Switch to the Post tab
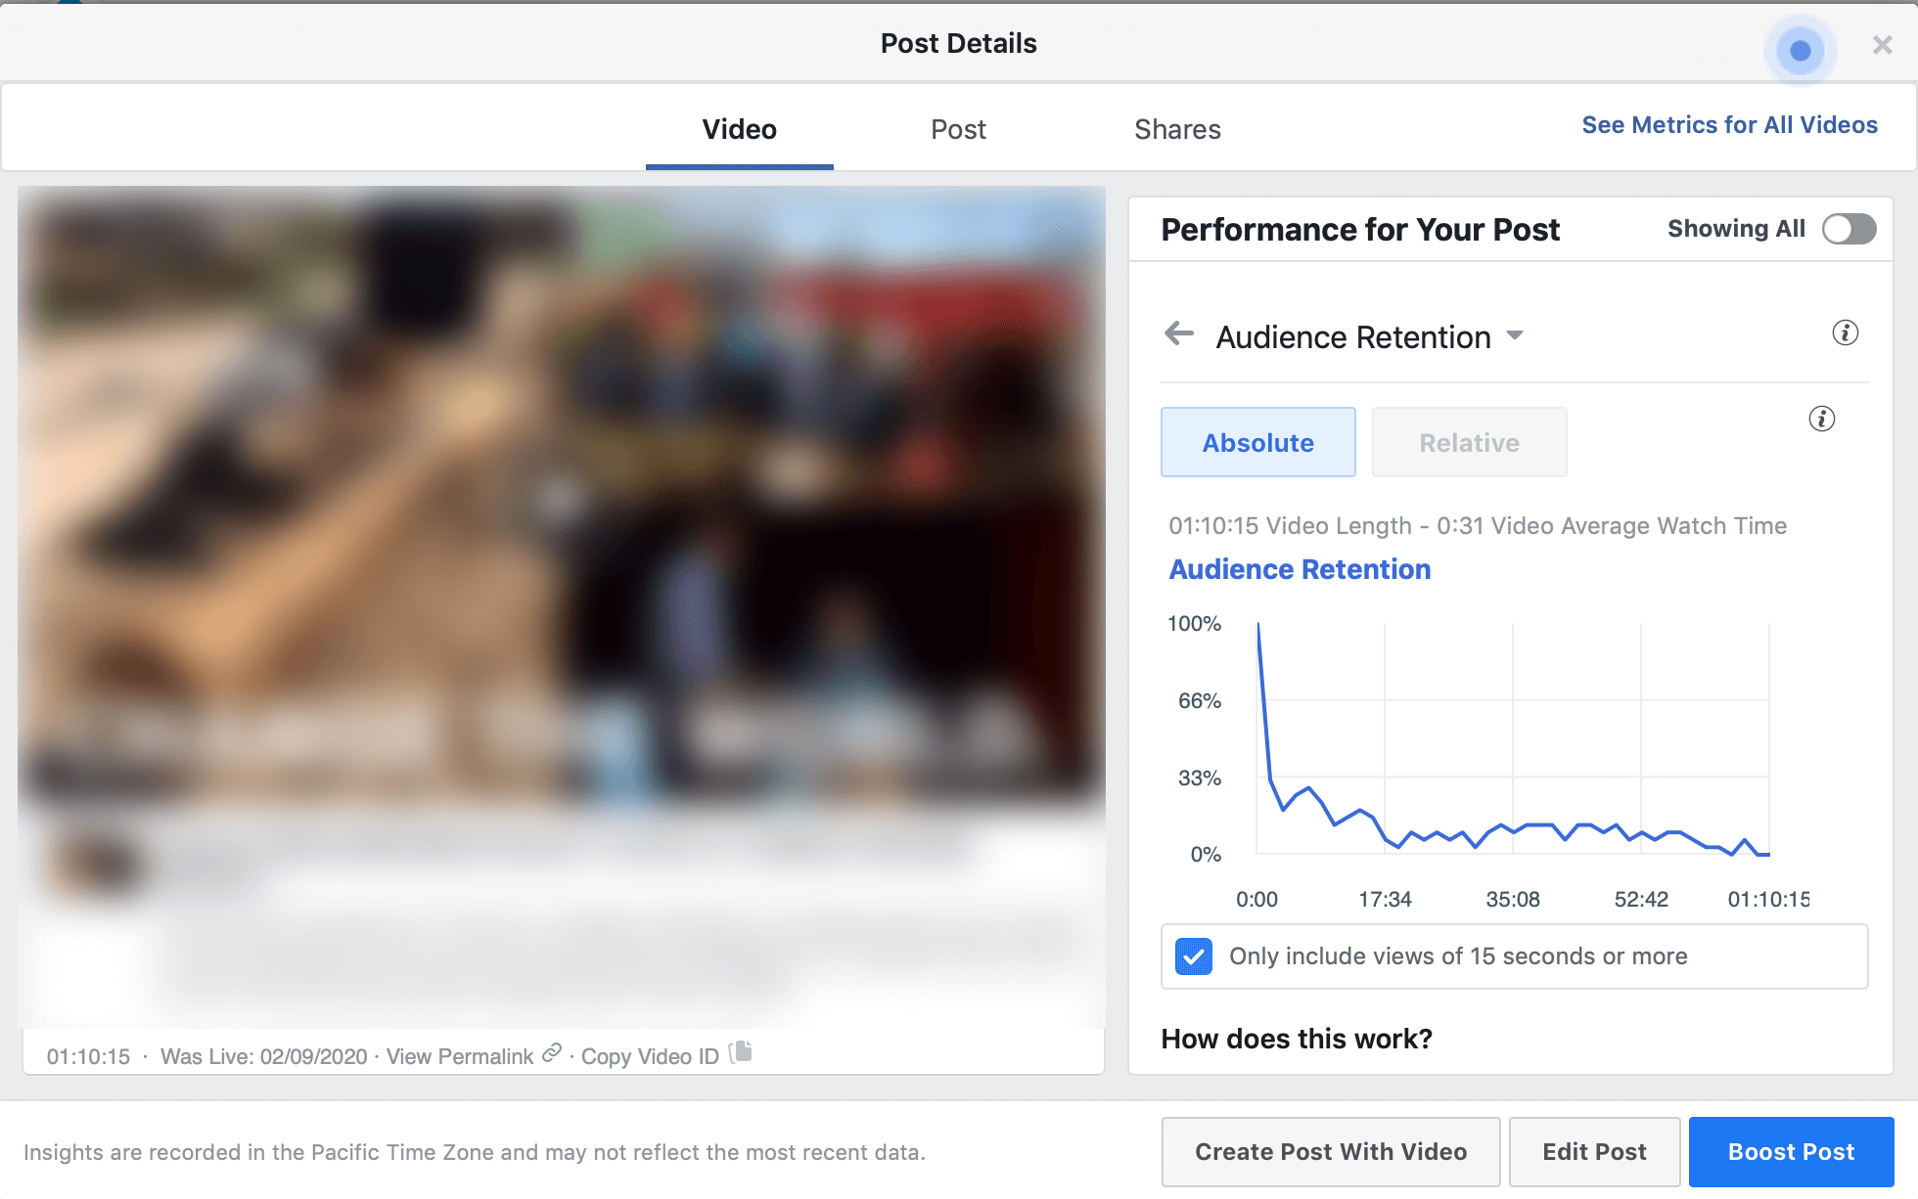This screenshot has width=1918, height=1199. tap(957, 128)
